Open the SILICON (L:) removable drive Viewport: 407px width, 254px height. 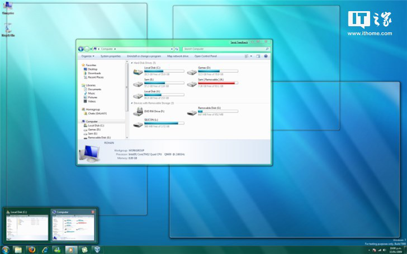point(138,123)
